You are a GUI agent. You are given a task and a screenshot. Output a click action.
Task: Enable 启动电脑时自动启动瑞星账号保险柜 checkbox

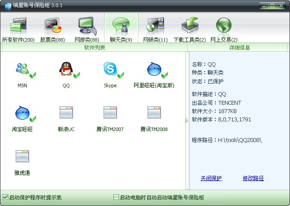(116, 197)
